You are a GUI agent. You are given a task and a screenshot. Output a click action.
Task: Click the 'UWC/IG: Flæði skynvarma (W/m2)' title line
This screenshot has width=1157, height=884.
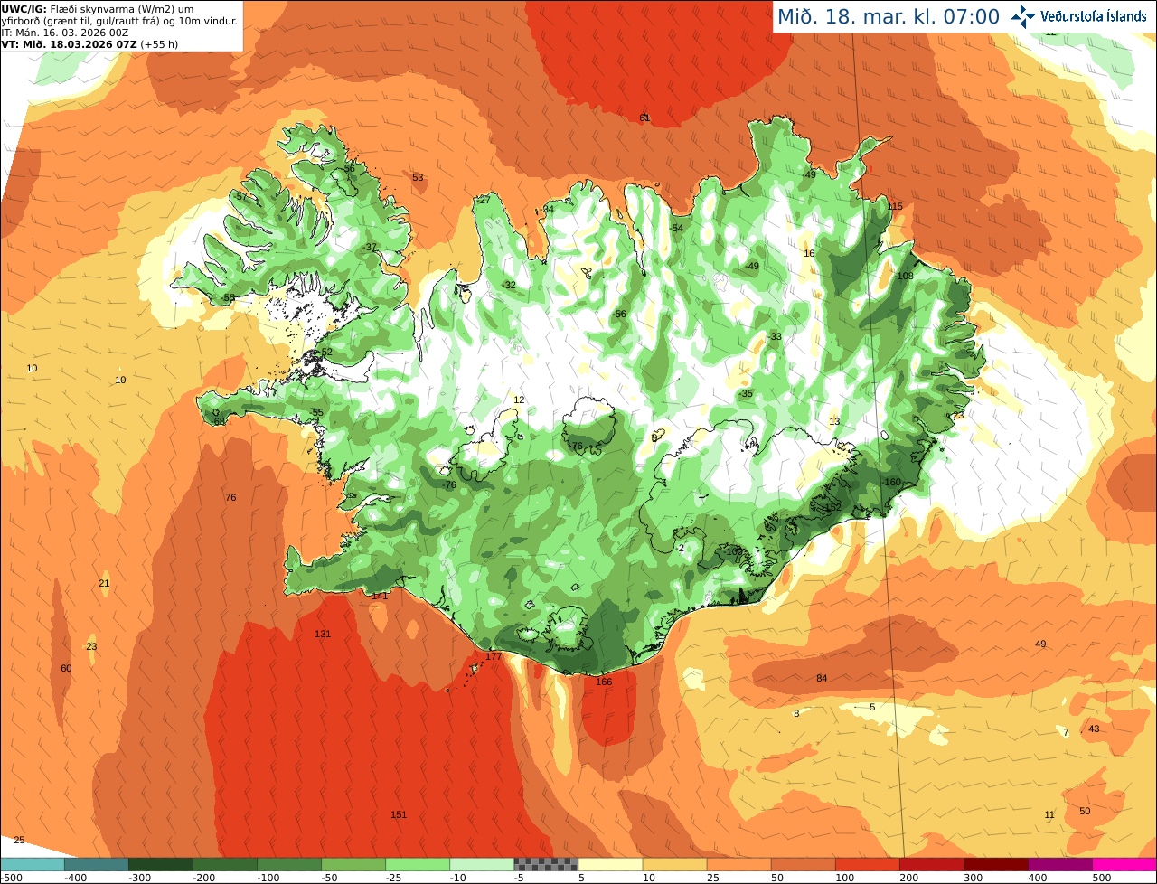pyautogui.click(x=98, y=8)
